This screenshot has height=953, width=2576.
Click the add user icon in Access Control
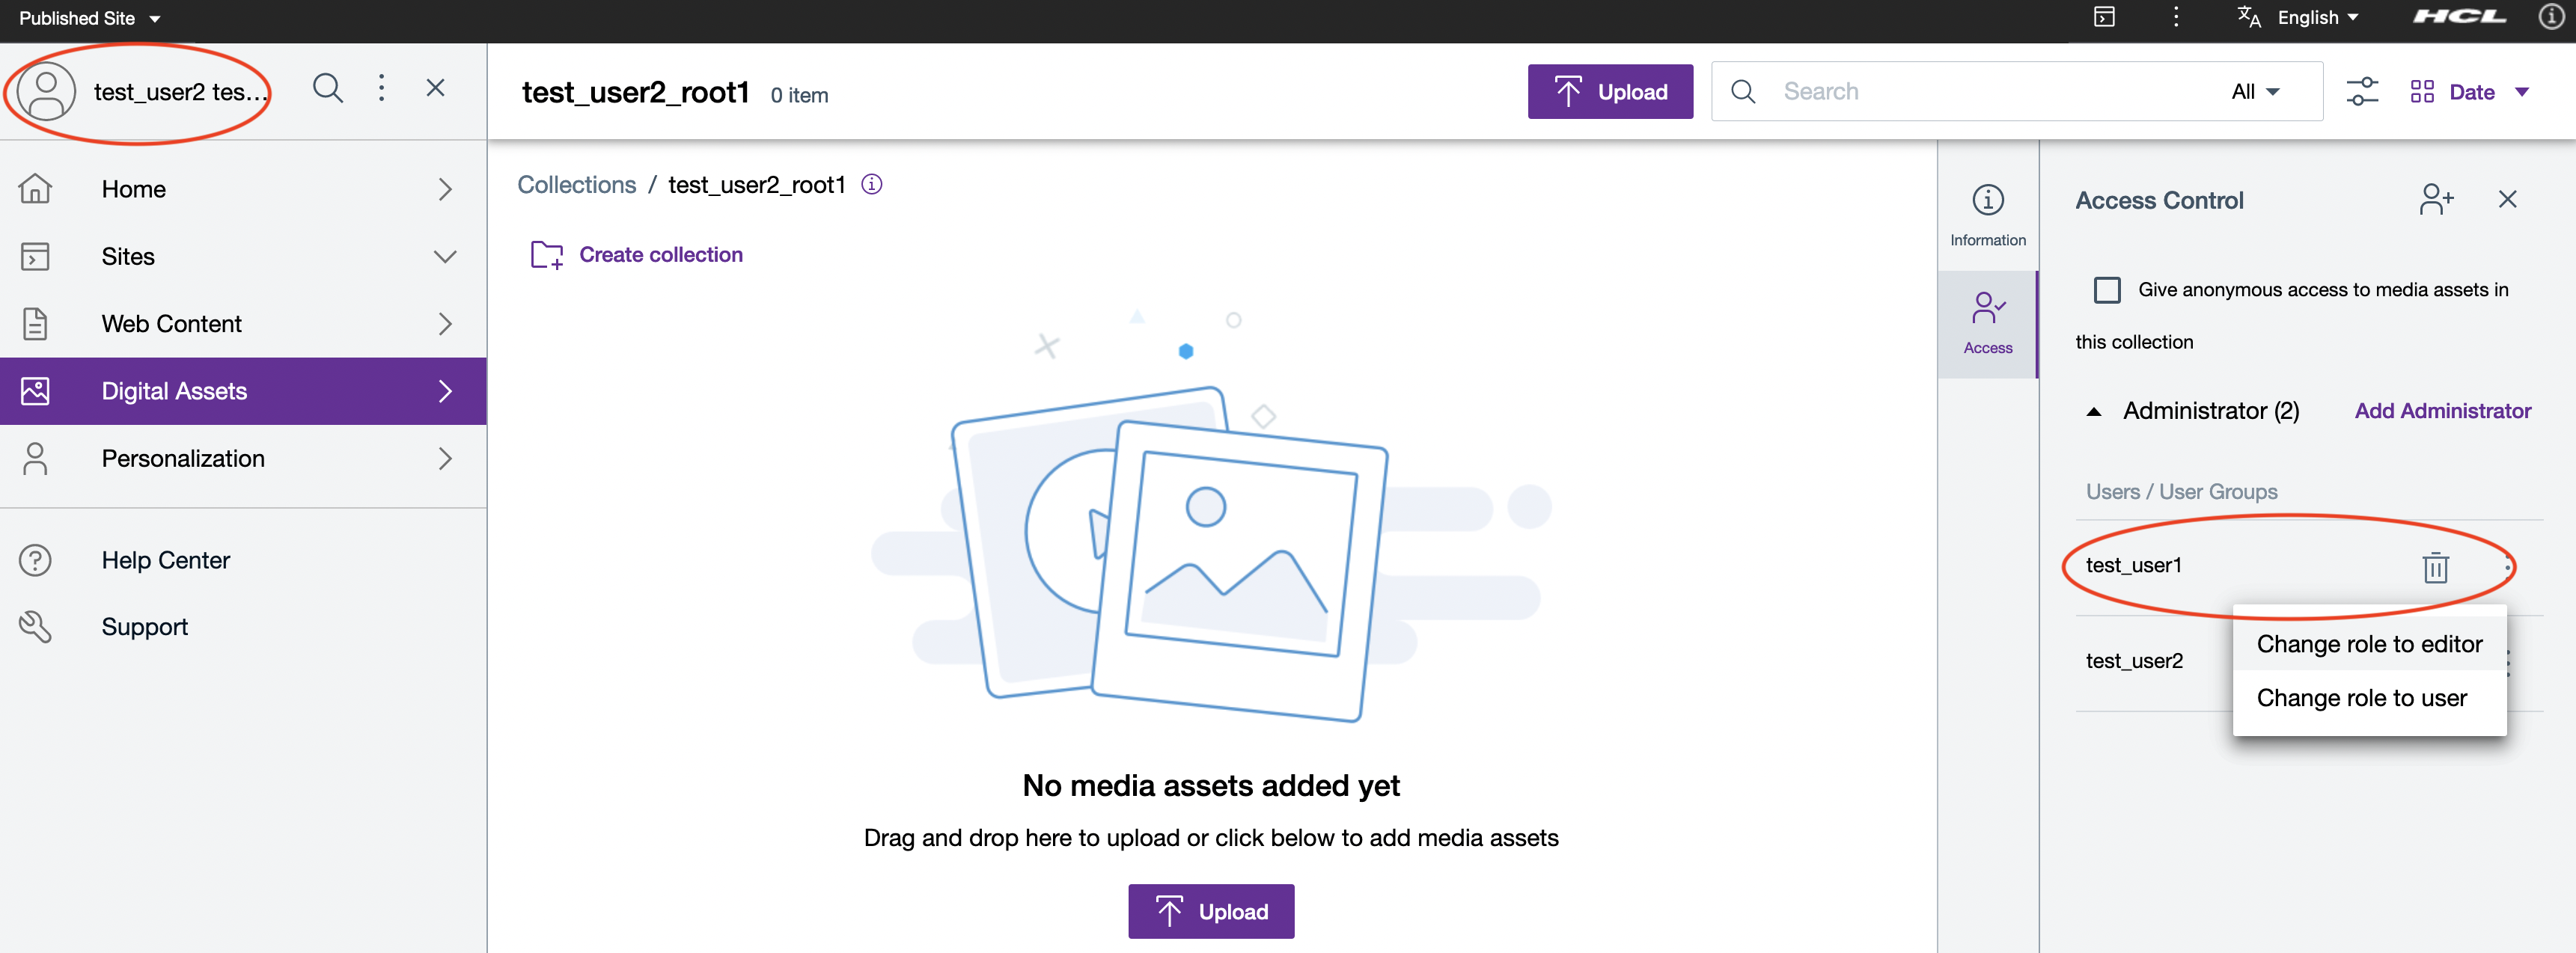(2436, 199)
